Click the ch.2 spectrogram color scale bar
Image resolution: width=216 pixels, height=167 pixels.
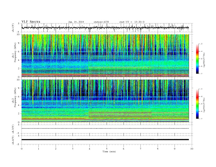click(197, 104)
